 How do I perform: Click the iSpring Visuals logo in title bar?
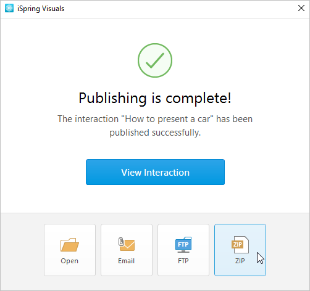pos(9,9)
